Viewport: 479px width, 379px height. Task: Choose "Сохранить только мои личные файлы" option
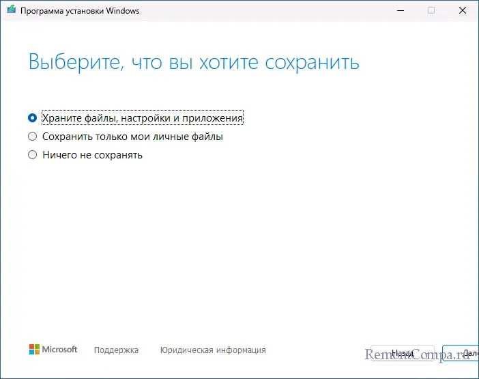click(32, 137)
